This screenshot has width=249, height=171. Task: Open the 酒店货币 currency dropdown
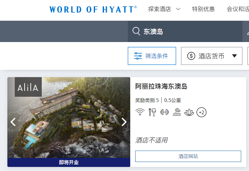[211, 56]
